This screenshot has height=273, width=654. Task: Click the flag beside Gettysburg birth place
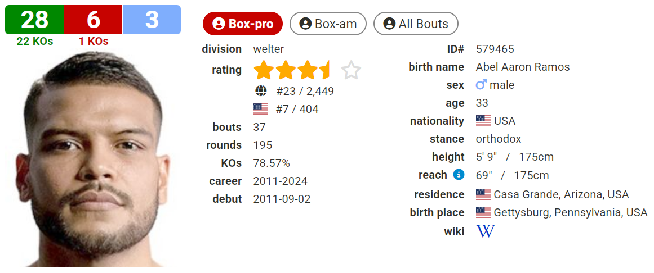(x=483, y=213)
